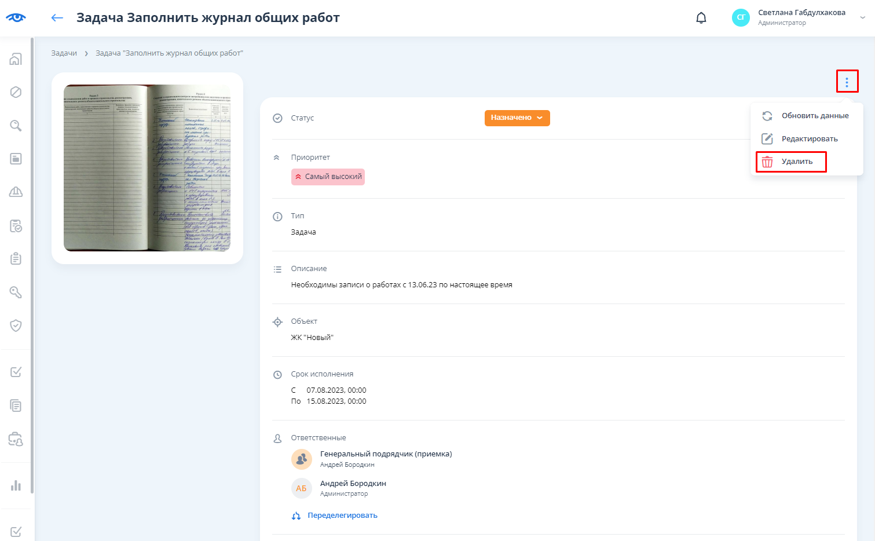This screenshot has height=541, width=875.
Task: Open the hard hat icon in the sidebar
Action: pos(16,192)
